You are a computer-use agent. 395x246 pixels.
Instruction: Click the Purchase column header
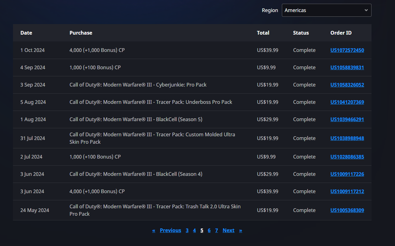(81, 33)
